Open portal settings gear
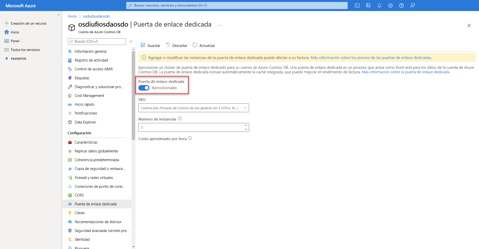This screenshot has width=479, height=249. (x=390, y=6)
